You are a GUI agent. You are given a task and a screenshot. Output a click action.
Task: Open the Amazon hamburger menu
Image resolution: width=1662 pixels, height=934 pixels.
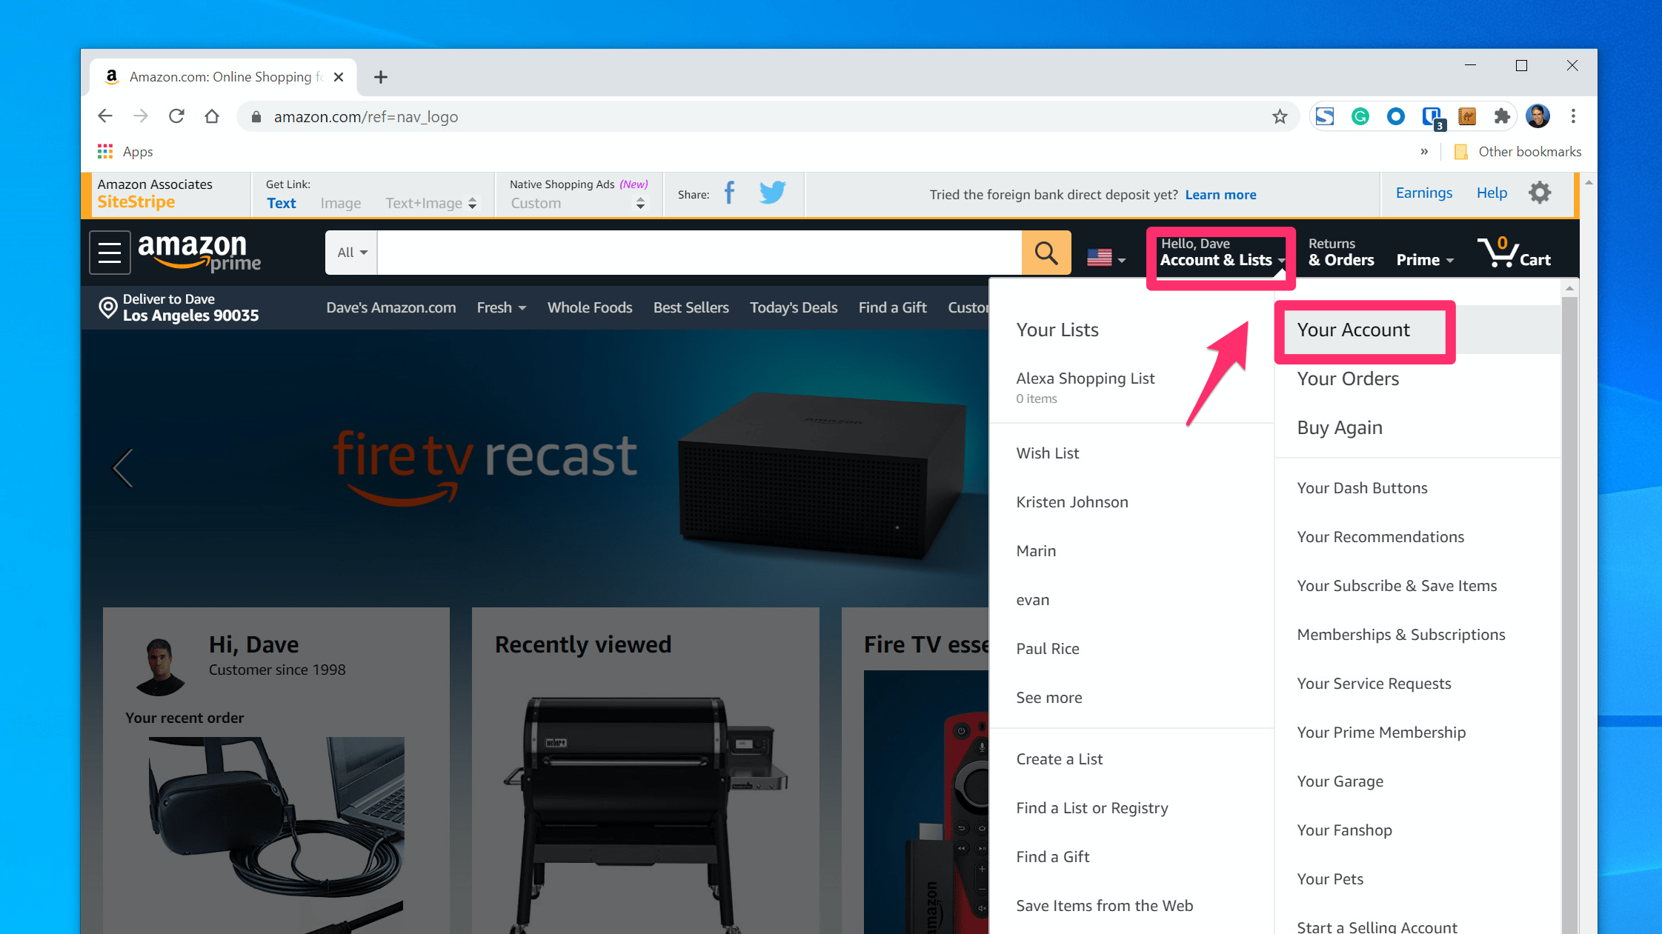pyautogui.click(x=110, y=253)
